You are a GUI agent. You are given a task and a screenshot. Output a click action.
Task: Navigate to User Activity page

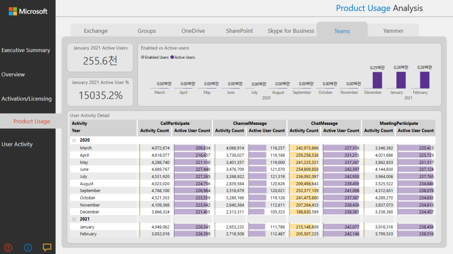[x=17, y=144]
